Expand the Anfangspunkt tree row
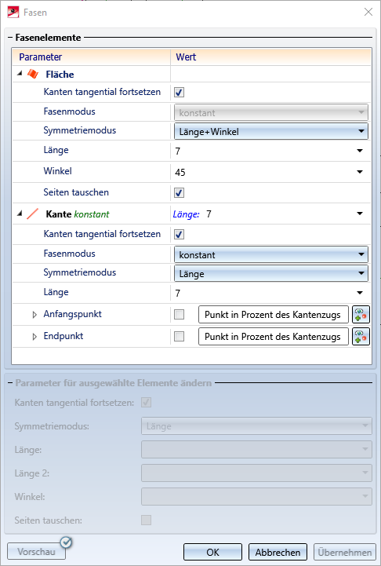381x566 pixels. click(34, 315)
